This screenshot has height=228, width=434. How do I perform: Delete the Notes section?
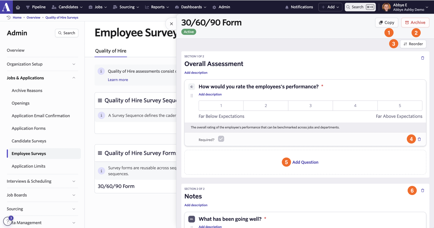pos(422,190)
